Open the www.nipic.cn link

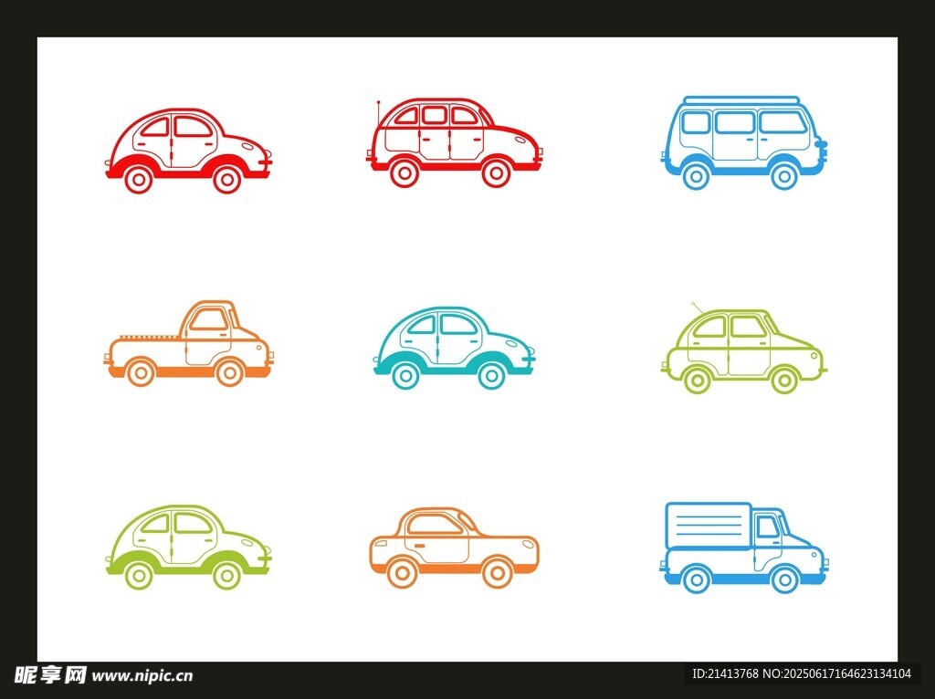pyautogui.click(x=142, y=676)
